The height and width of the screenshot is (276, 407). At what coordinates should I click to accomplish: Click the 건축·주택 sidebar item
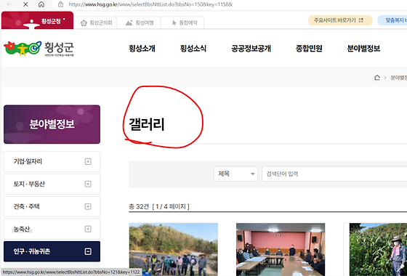click(52, 206)
